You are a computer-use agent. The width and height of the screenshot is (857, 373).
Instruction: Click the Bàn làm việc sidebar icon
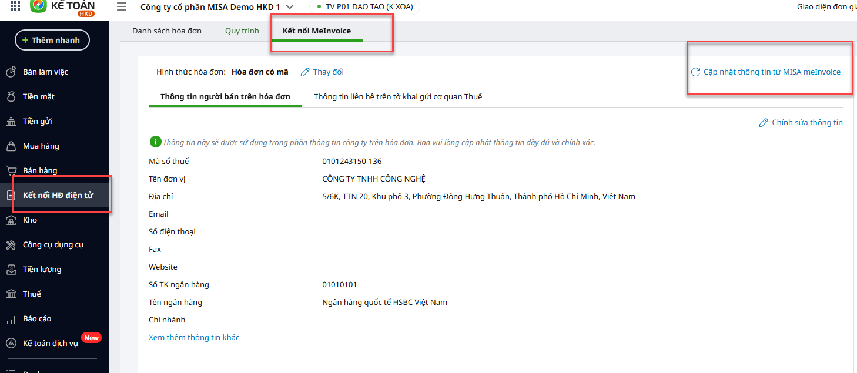(x=11, y=72)
